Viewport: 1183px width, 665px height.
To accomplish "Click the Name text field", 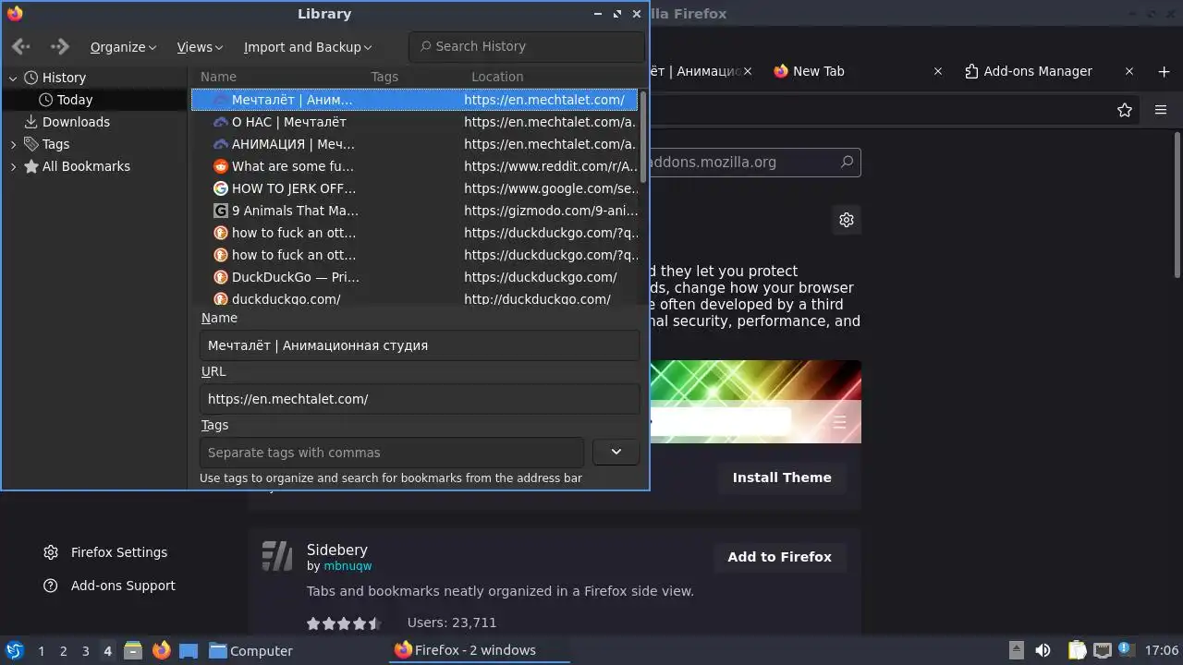I will coord(420,345).
